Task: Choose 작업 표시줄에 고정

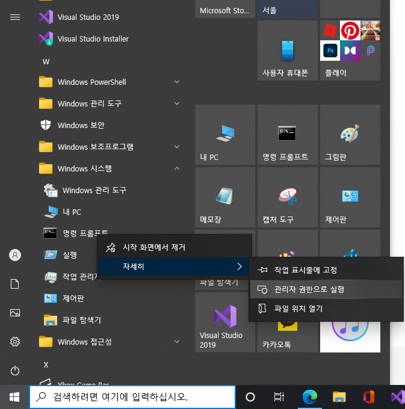Action: pos(326,270)
